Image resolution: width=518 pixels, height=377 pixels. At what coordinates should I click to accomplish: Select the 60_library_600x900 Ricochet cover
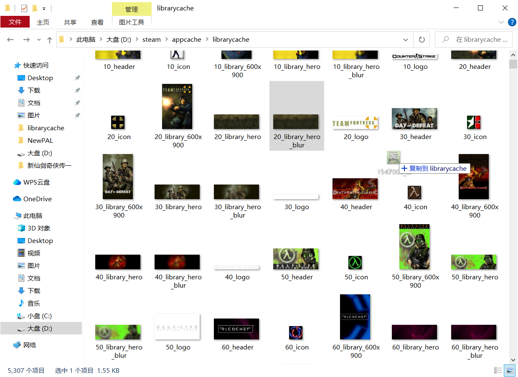click(355, 317)
